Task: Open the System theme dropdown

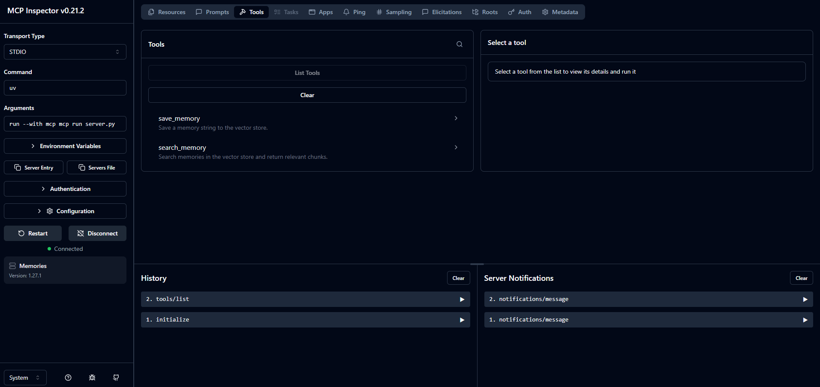Action: 25,378
